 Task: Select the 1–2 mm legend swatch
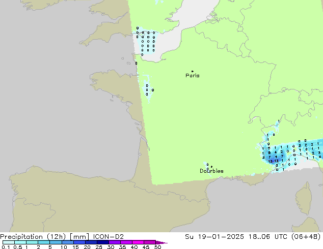pyautogui.click(x=32, y=242)
